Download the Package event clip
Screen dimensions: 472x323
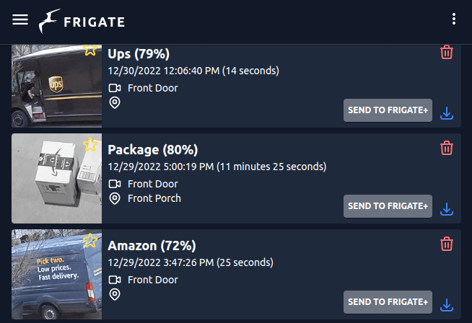447,209
